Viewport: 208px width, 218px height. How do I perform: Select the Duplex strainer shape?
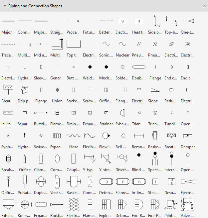point(41,181)
